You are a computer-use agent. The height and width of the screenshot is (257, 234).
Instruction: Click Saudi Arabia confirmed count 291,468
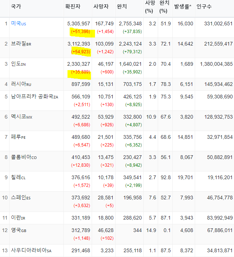click(x=81, y=250)
